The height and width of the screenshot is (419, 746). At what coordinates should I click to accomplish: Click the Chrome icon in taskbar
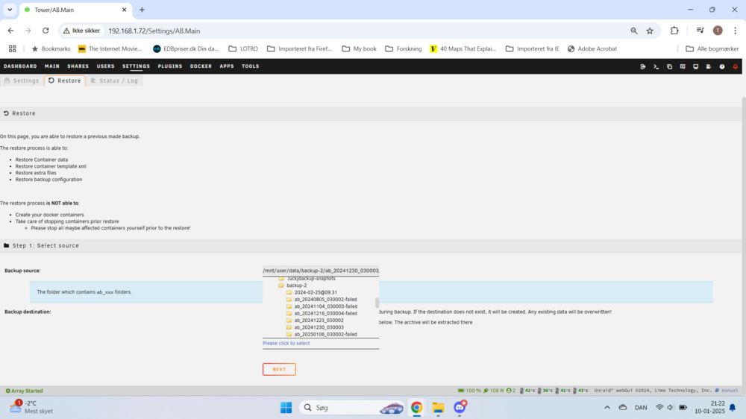[x=417, y=408]
